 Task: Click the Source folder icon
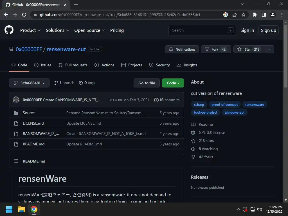tap(16, 113)
